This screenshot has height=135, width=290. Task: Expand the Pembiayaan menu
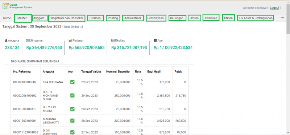click(156, 18)
